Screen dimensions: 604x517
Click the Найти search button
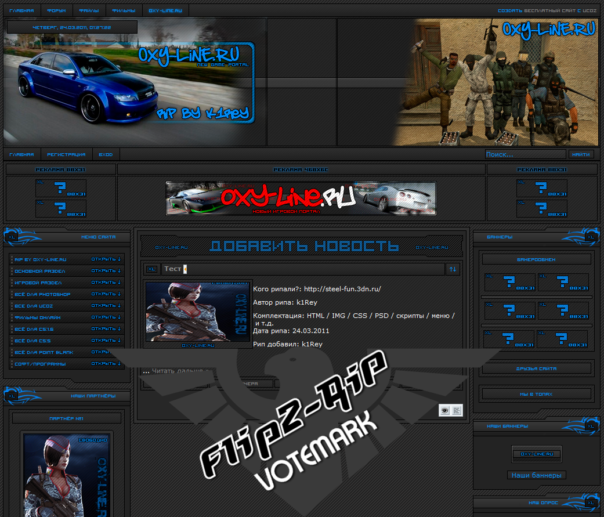pos(581,154)
